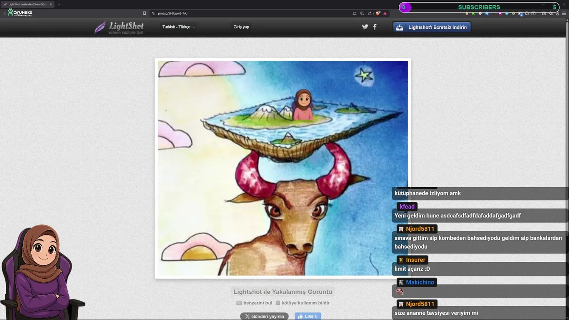
Task: Open the browser hamburger menu
Action: pos(565,13)
